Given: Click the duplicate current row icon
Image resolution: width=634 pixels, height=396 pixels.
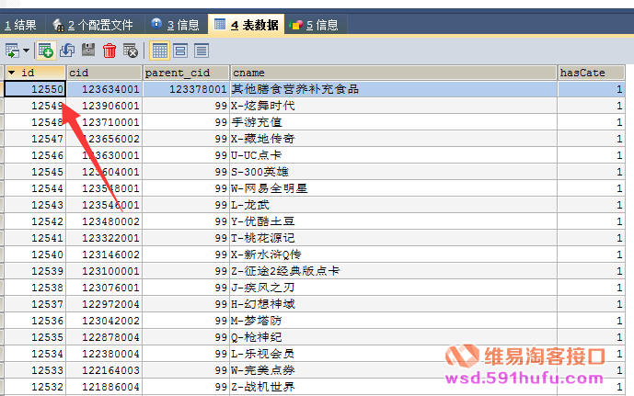Looking at the screenshot, I should click(67, 51).
